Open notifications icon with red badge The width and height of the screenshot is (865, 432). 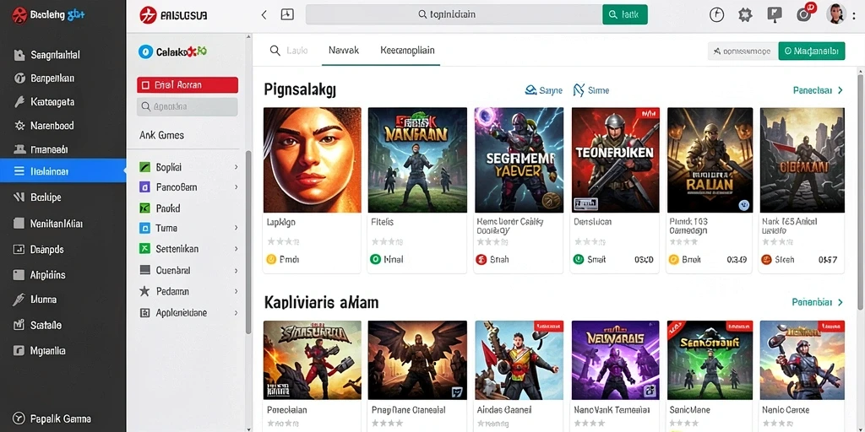805,13
